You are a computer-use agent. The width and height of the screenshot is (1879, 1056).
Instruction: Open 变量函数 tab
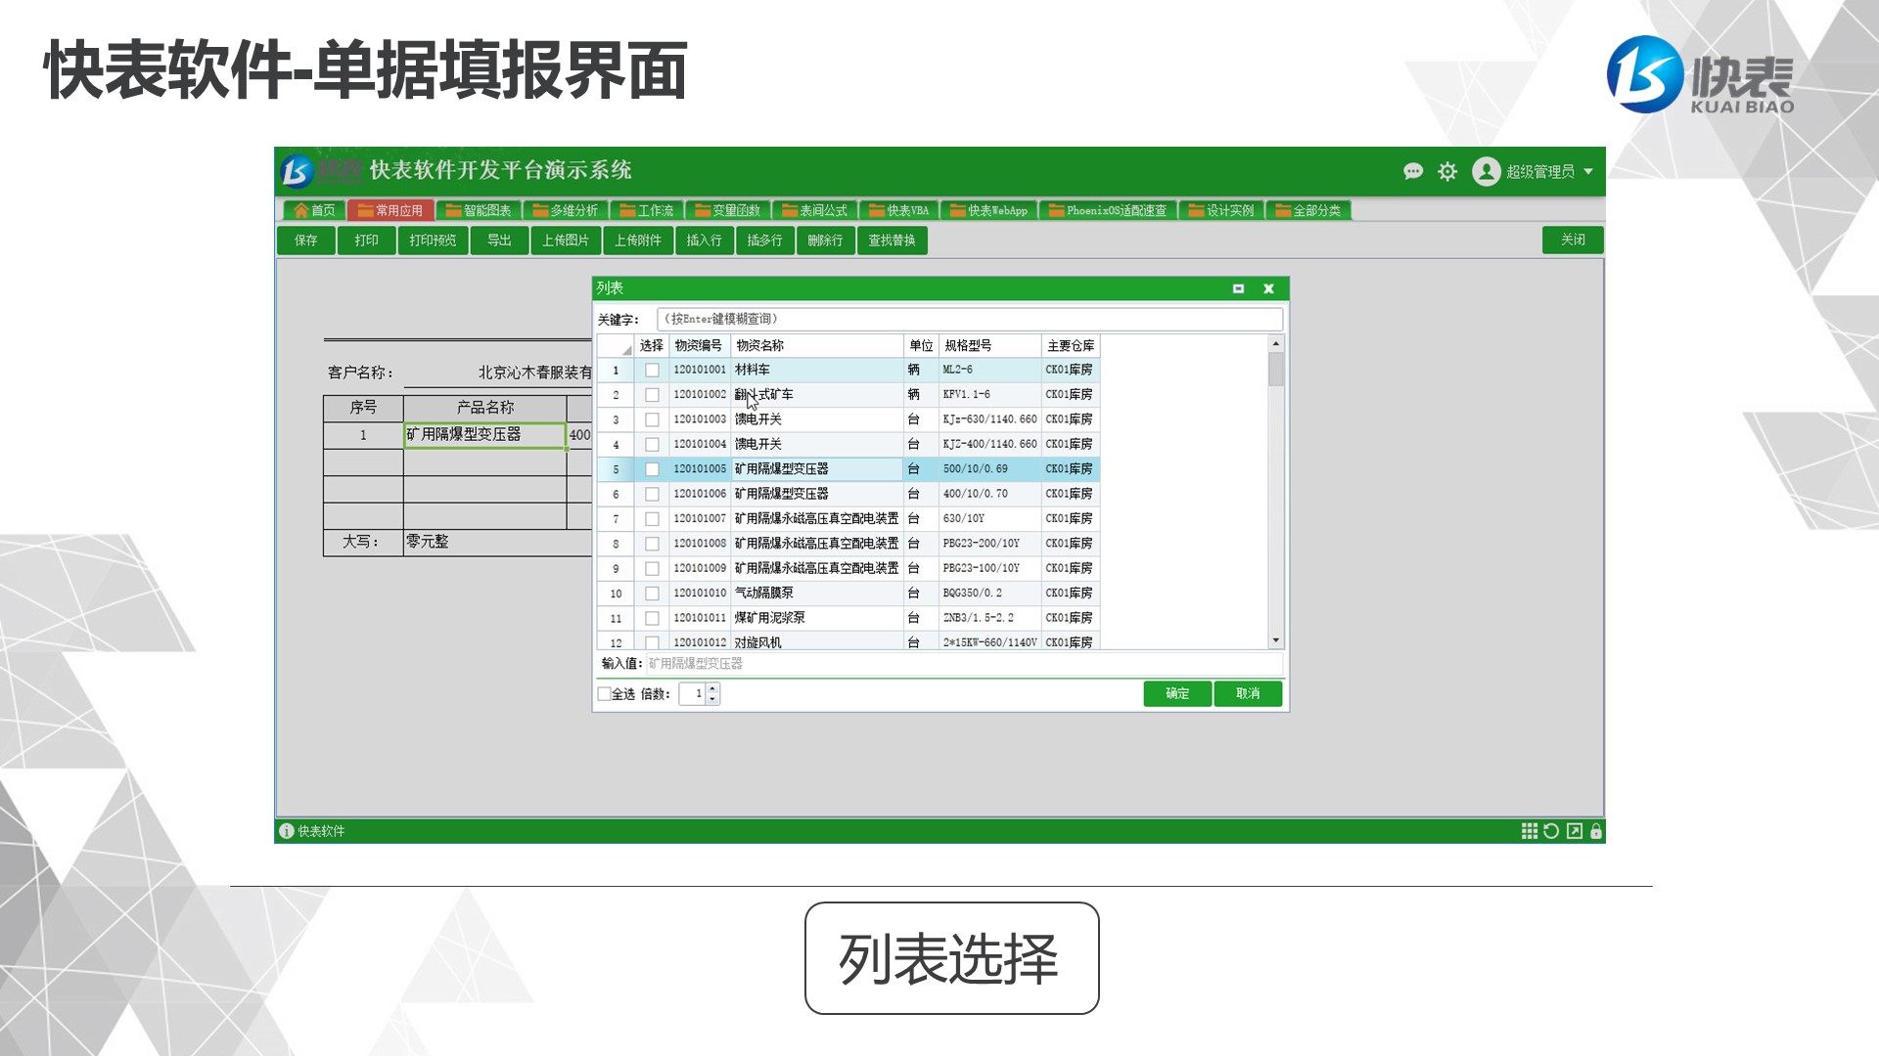pos(727,210)
